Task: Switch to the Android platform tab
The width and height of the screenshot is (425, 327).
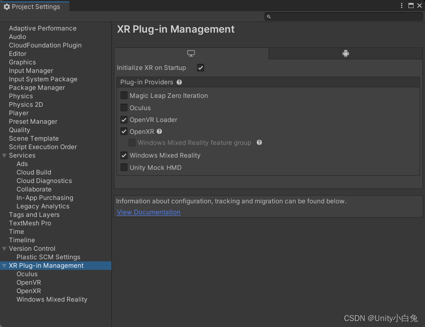Action: pyautogui.click(x=346, y=53)
